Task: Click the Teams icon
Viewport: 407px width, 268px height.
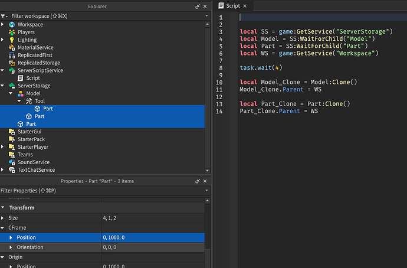Action: pos(12,155)
